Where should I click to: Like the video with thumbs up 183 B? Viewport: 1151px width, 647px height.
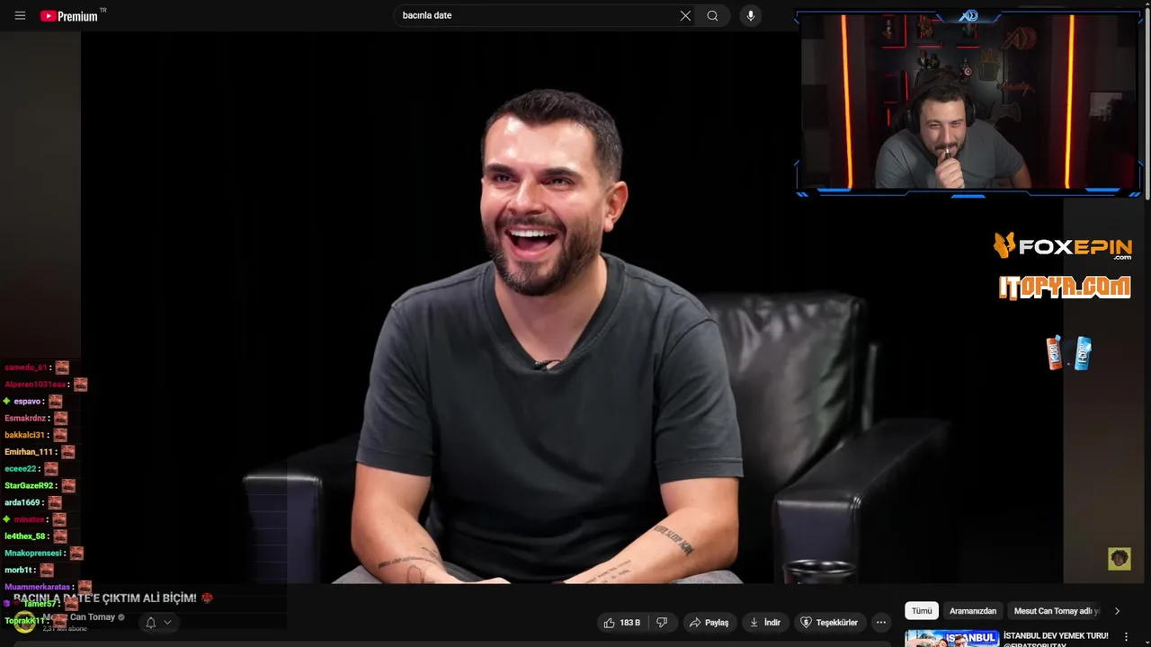click(621, 622)
